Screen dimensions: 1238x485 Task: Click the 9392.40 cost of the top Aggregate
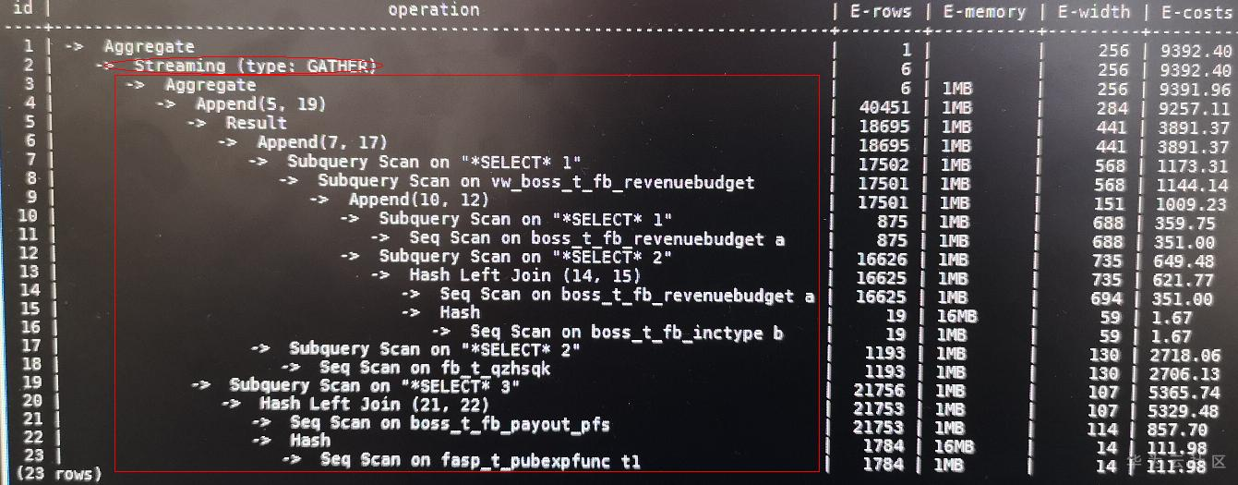[x=1196, y=51]
